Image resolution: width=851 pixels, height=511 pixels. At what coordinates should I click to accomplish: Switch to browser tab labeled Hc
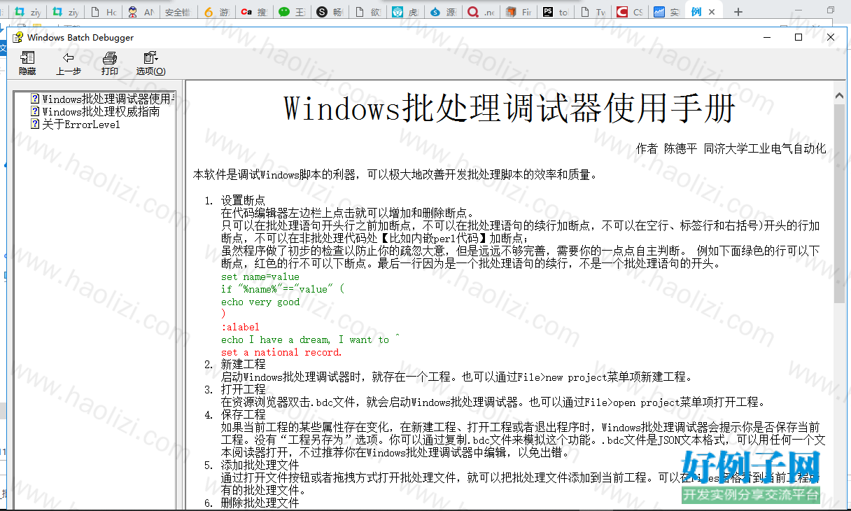click(x=103, y=12)
